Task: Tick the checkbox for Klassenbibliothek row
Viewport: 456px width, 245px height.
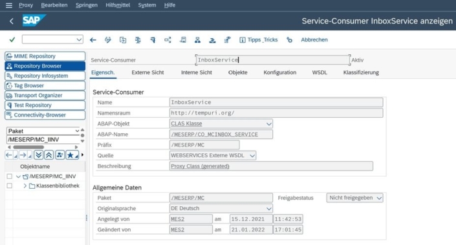Action: pos(9,186)
